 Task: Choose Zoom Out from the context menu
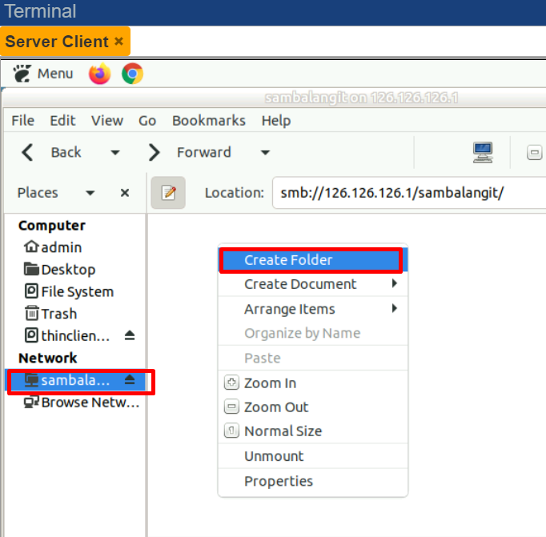pos(313,407)
